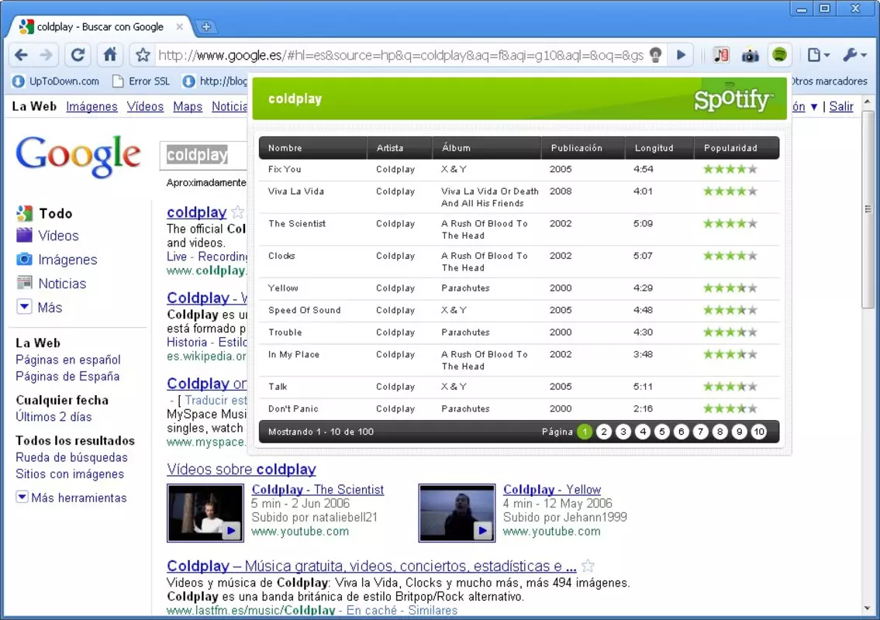Open the page menu icon

(818, 55)
